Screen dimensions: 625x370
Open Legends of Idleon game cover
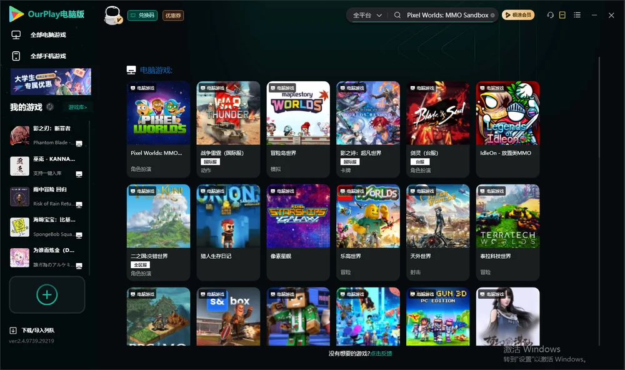pos(507,113)
